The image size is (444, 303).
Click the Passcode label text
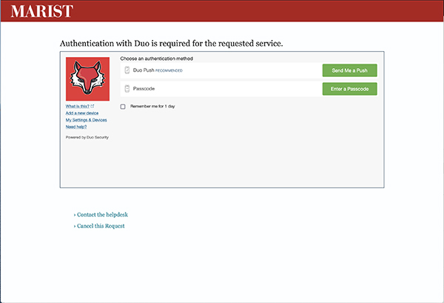(x=144, y=89)
